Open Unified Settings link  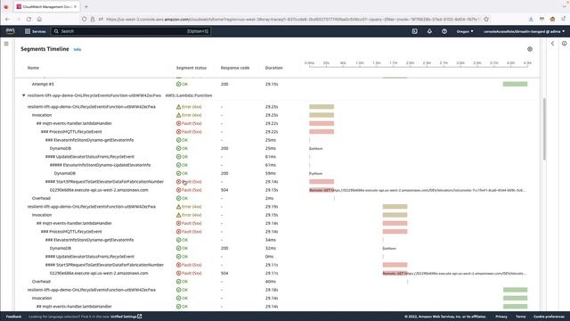point(126,317)
